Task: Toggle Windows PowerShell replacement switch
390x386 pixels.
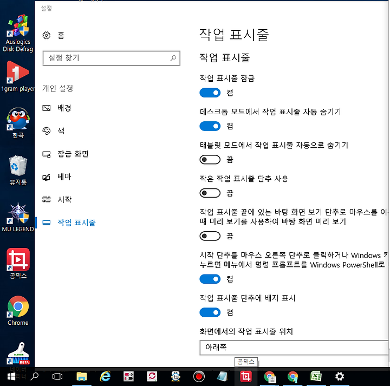Action: [x=210, y=279]
